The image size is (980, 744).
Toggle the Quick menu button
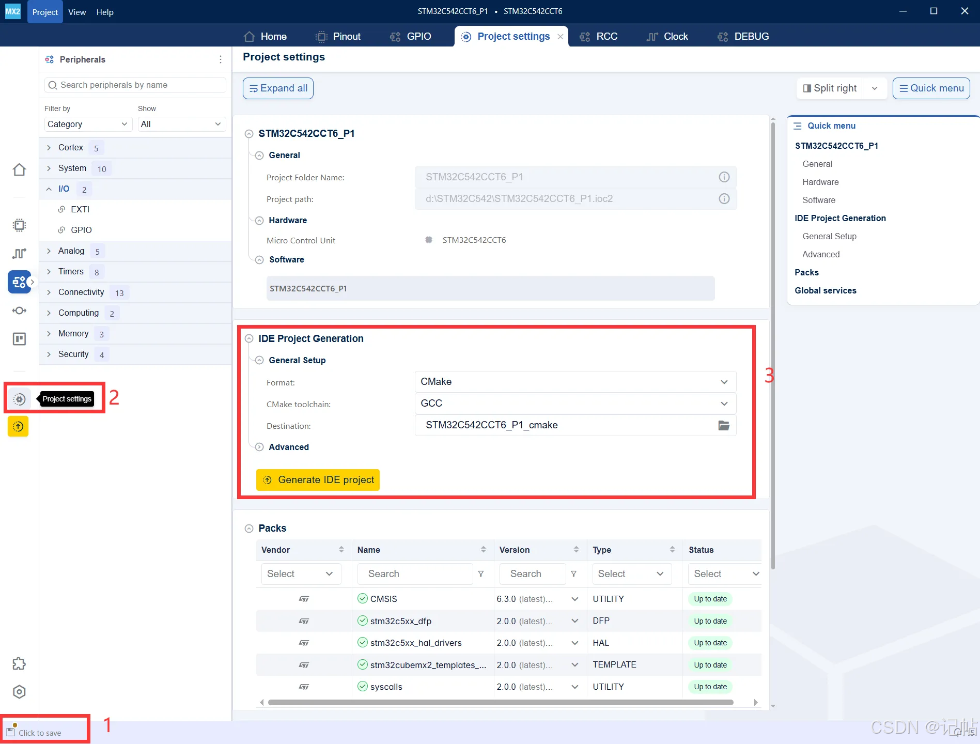pos(931,88)
